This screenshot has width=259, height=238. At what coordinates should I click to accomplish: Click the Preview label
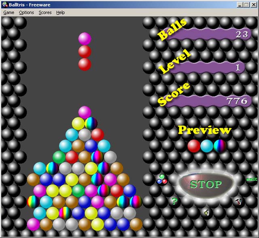tap(204, 130)
